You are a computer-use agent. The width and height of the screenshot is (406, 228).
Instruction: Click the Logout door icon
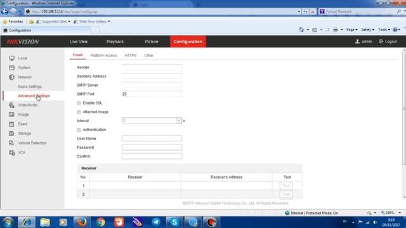pos(381,41)
